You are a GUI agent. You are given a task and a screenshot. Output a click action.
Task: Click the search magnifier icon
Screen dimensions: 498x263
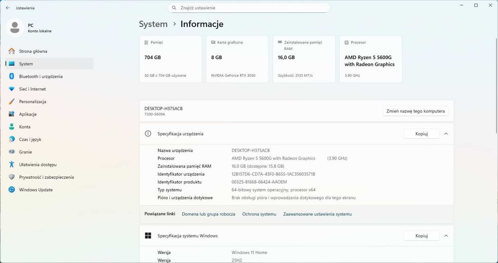(x=174, y=7)
